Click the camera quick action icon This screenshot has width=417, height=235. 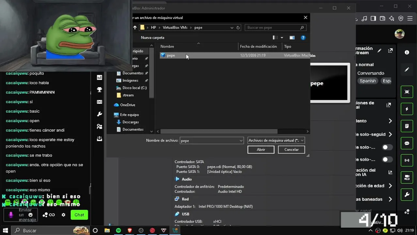tap(407, 178)
